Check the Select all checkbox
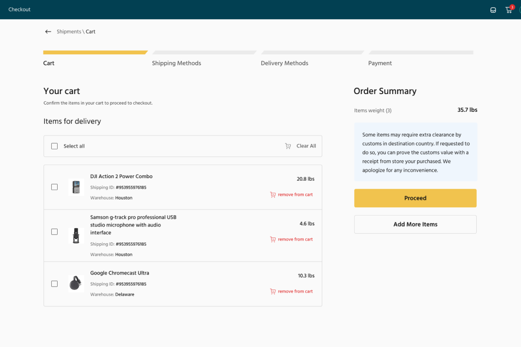Viewport: 521px width, 347px height. [54, 146]
